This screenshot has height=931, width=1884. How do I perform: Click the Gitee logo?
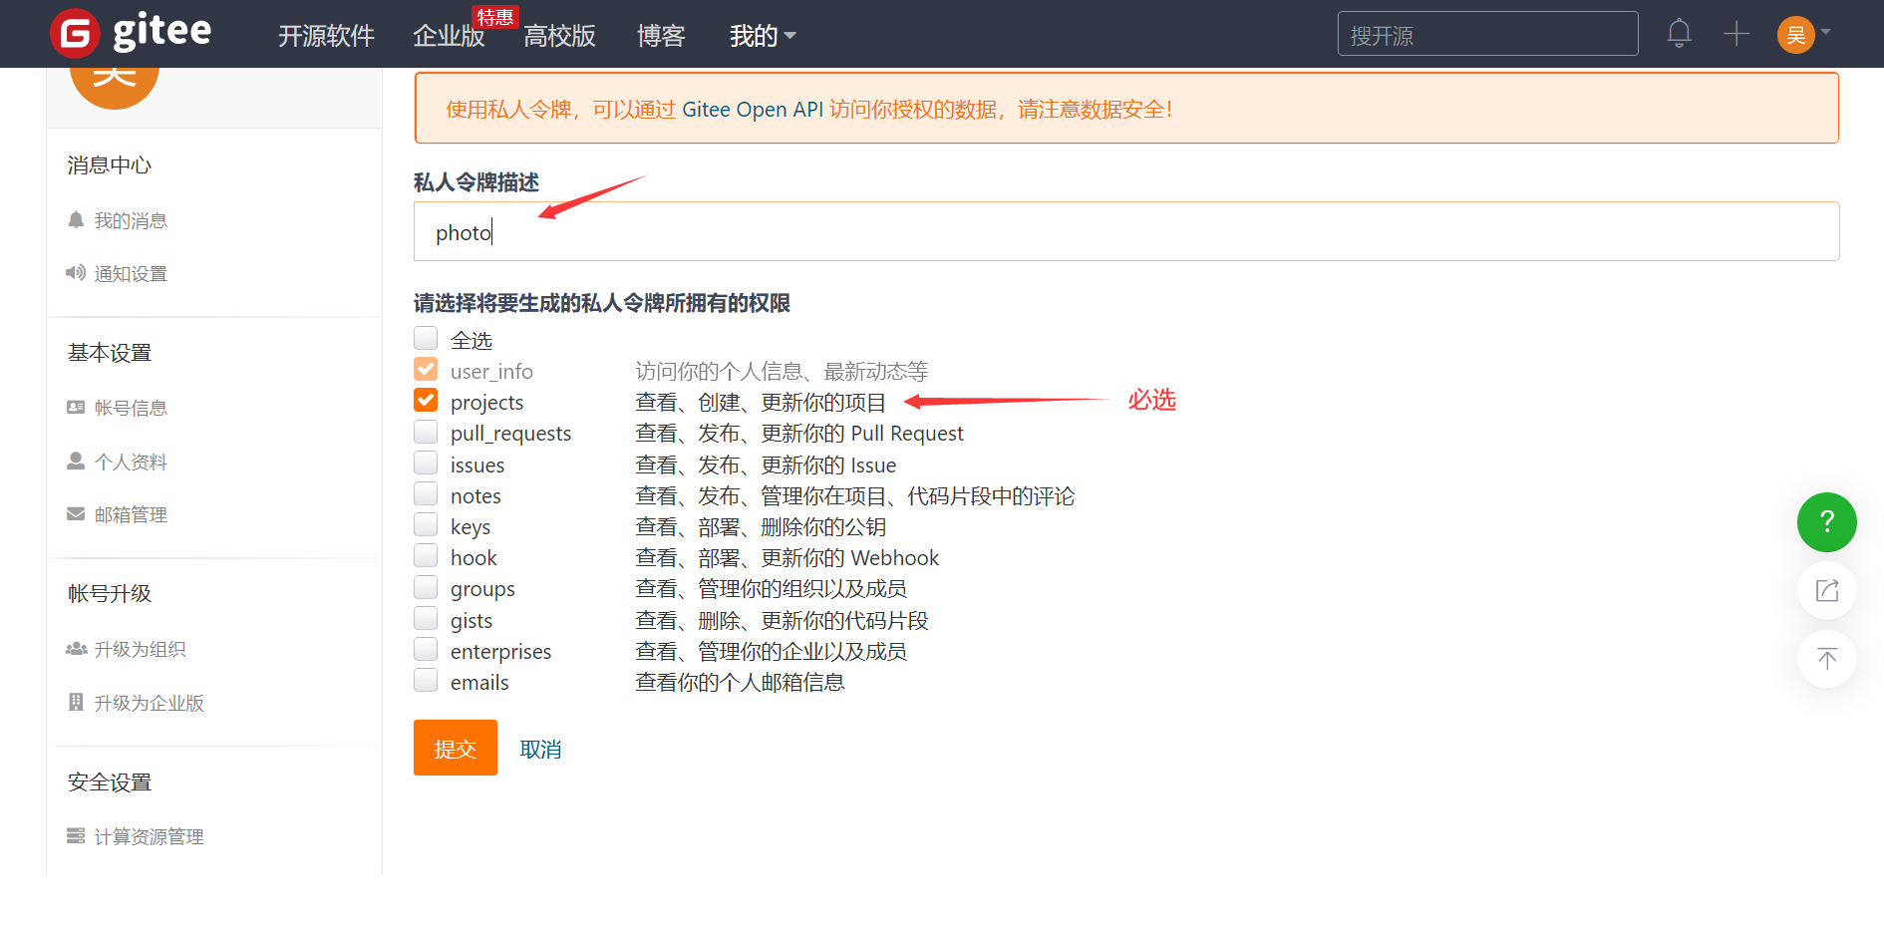pyautogui.click(x=130, y=33)
